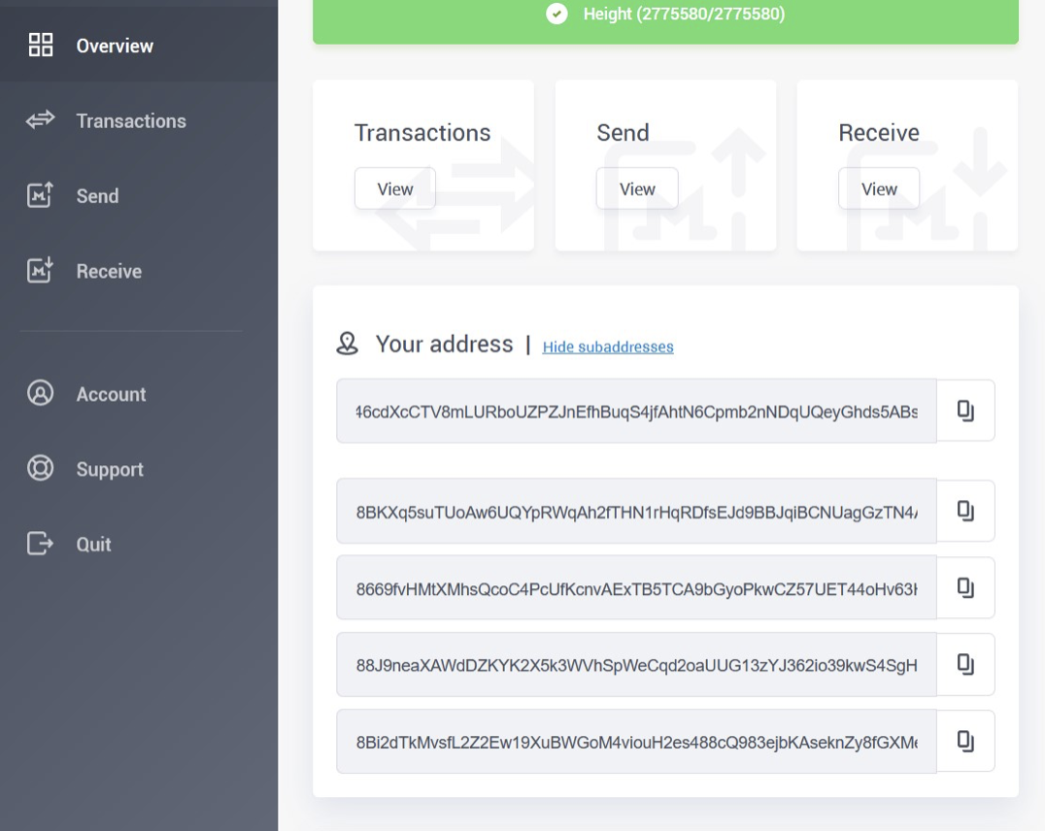Click the Support headset icon

(39, 469)
